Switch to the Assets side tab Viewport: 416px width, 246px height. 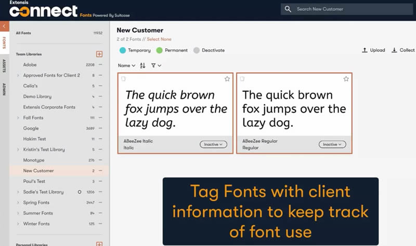pyautogui.click(x=4, y=66)
